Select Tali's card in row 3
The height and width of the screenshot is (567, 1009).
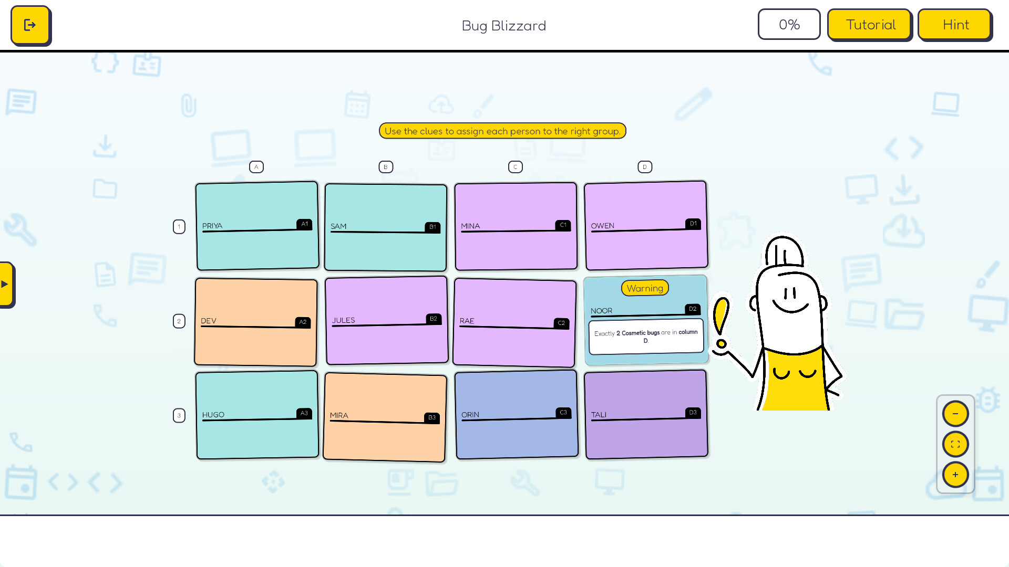pyautogui.click(x=646, y=414)
